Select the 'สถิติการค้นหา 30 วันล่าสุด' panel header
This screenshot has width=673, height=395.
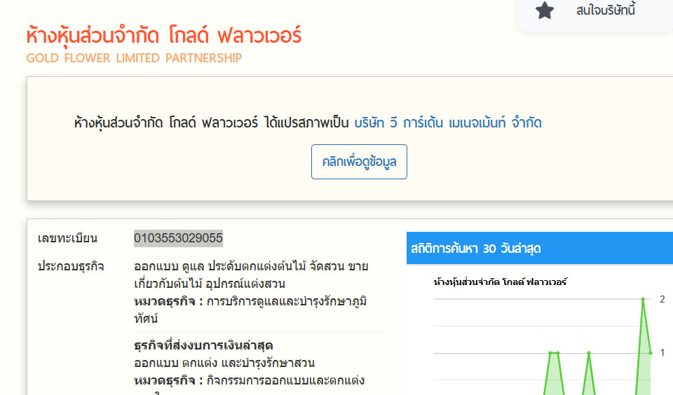coord(474,249)
